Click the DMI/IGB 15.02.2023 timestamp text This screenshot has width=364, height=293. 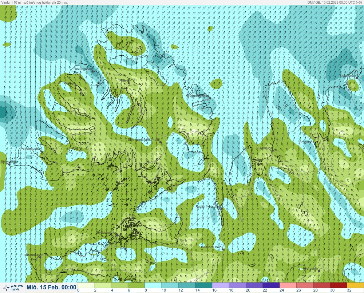pos(335,2)
